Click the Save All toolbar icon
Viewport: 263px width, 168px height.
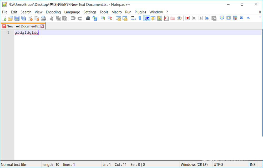[24, 18]
